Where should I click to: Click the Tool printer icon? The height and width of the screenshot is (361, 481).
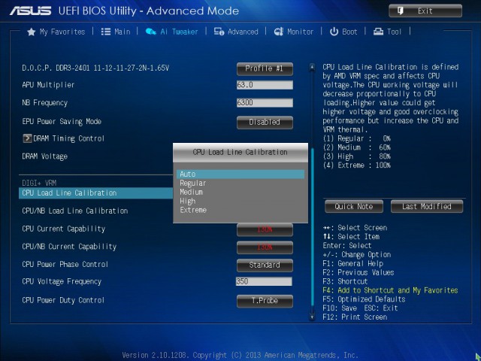pyautogui.click(x=378, y=32)
